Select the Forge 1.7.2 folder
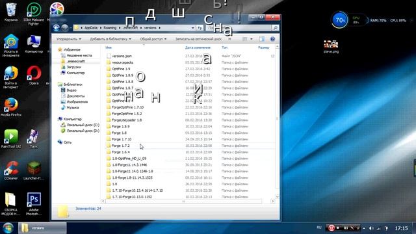This screenshot has height=234, width=416. point(118,146)
